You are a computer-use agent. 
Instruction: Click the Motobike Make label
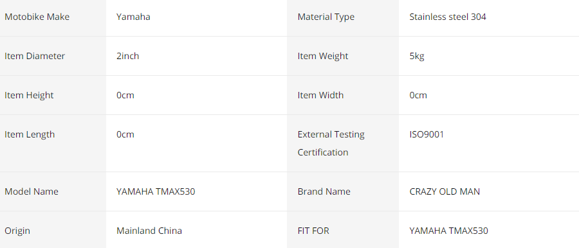[37, 17]
